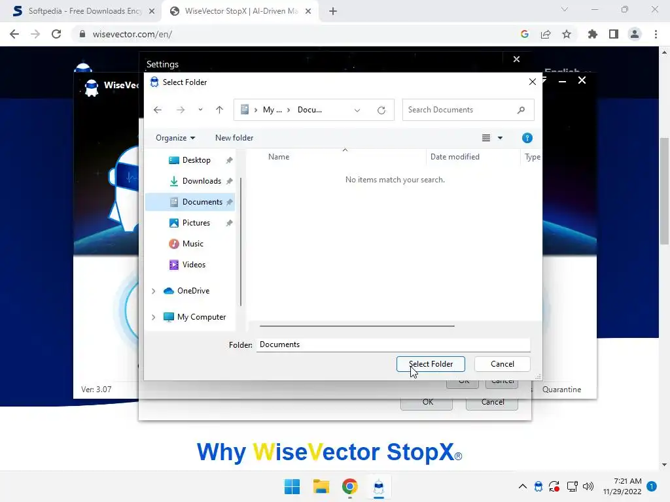Create a New folder
Image resolution: width=670 pixels, height=502 pixels.
(234, 138)
